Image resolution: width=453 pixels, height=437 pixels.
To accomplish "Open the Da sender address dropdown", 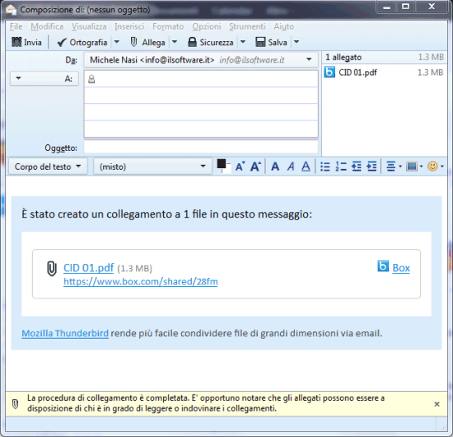I will click(x=201, y=60).
